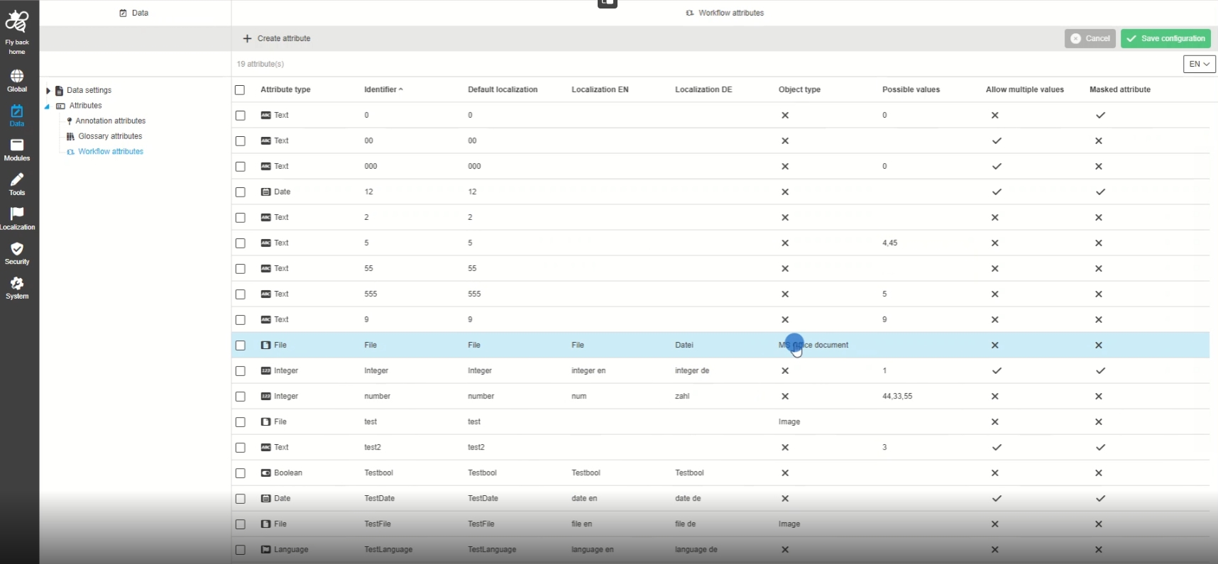Click Masked attribute checkmark in Integer row
Viewport: 1218px width, 564px height.
(x=1100, y=370)
